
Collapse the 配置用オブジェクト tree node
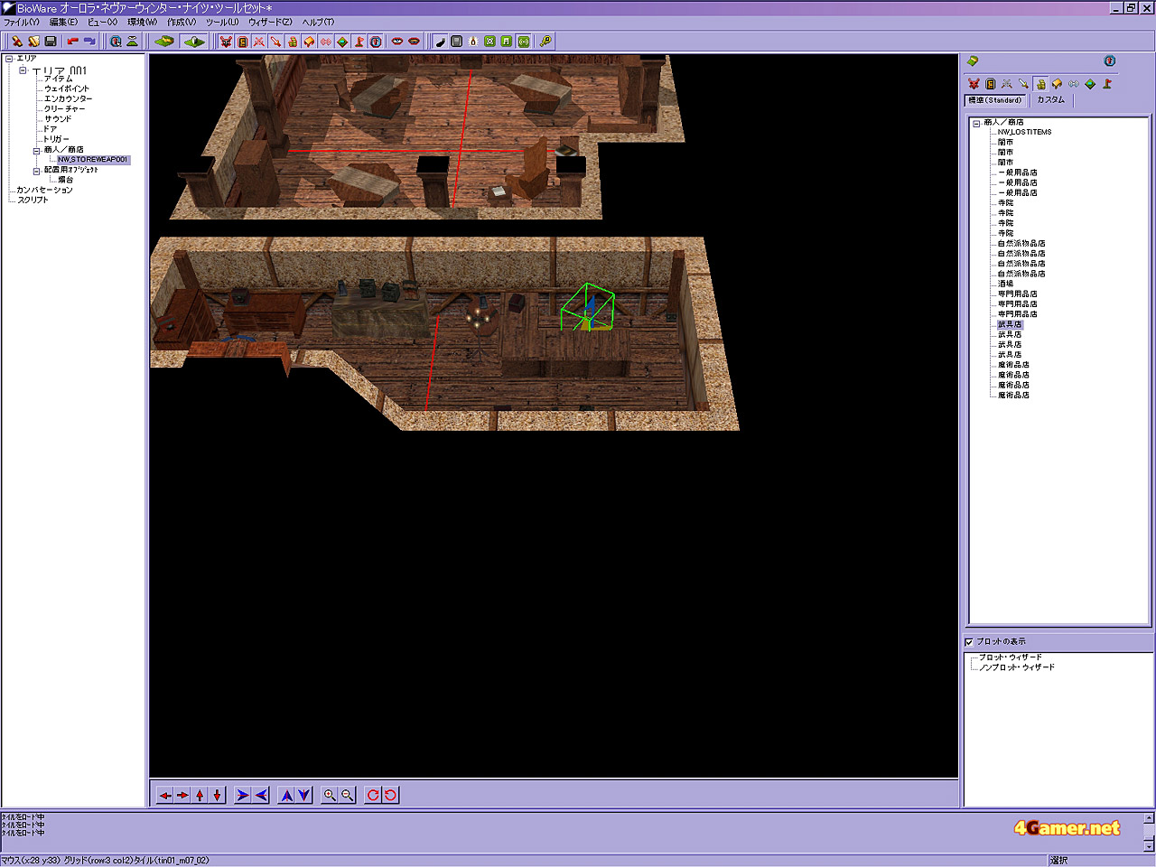pos(36,171)
